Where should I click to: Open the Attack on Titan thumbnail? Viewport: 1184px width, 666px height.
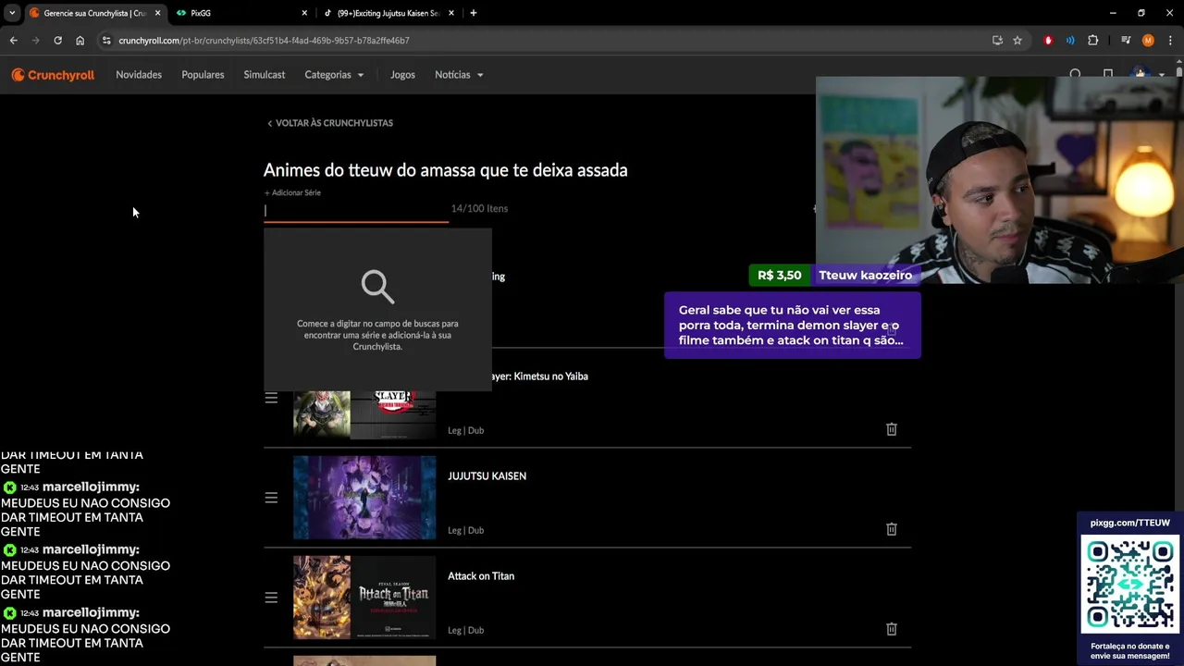pos(364,598)
